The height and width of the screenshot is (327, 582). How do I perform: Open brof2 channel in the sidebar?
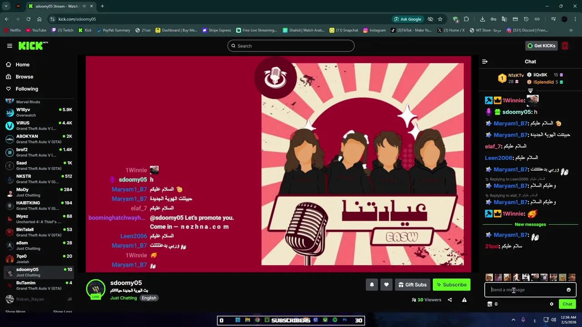coord(39,152)
